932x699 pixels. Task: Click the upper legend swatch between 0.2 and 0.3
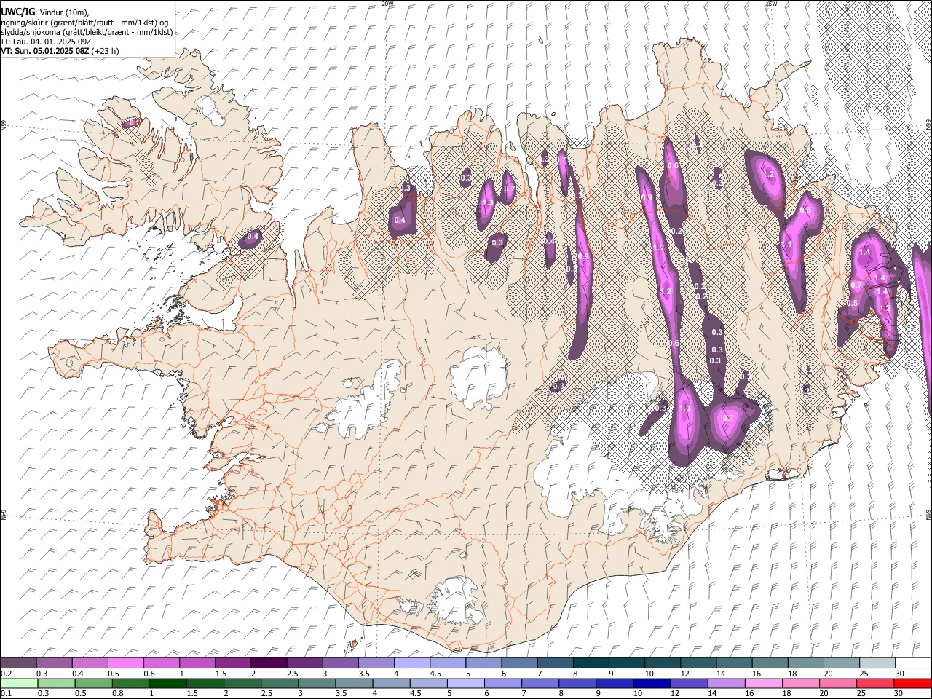point(18,663)
